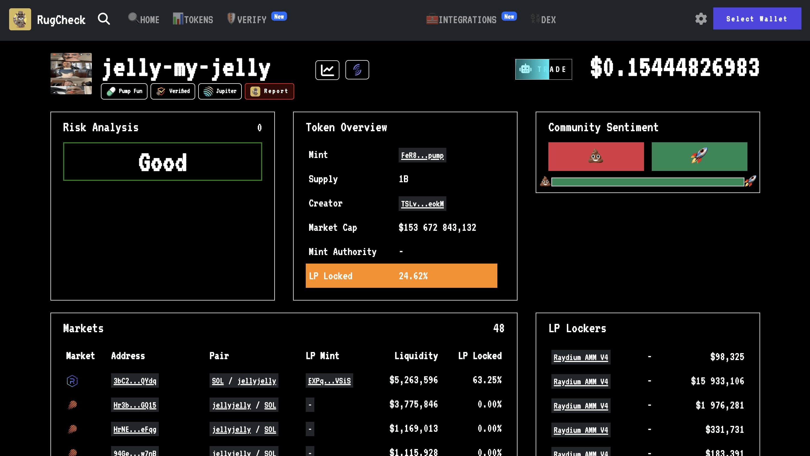Vote with the red poop sentiment button
This screenshot has width=810, height=456.
tap(596, 157)
